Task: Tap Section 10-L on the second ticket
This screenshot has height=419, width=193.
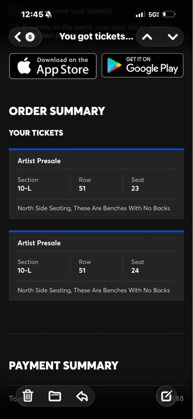Action: 28,266
